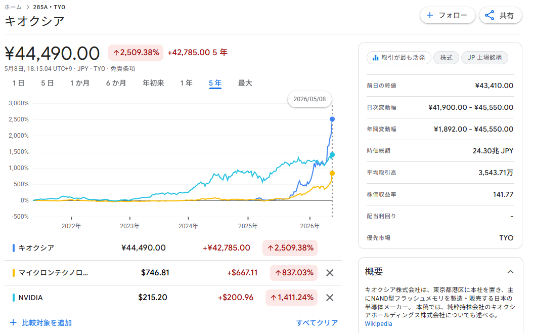
Task: Select the 年初来 range tab
Action: click(153, 83)
